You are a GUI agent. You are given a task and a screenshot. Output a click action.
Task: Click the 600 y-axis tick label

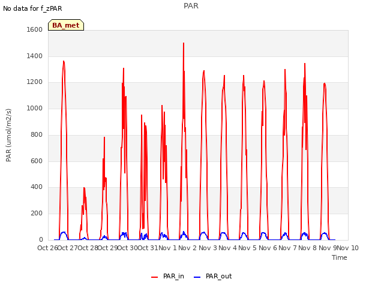click(37, 161)
